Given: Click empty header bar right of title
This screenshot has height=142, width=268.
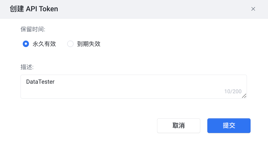Looking at the screenshot, I should [x=155, y=9].
